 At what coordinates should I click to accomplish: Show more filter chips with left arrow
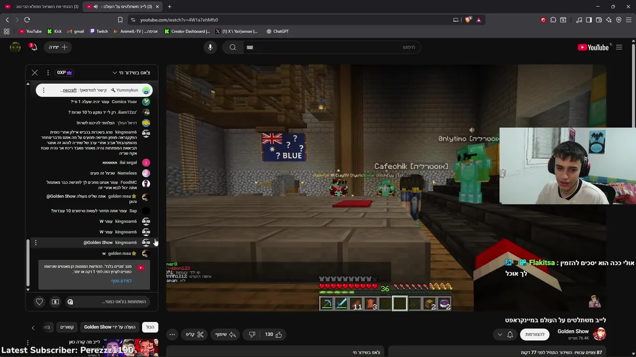(x=33, y=328)
